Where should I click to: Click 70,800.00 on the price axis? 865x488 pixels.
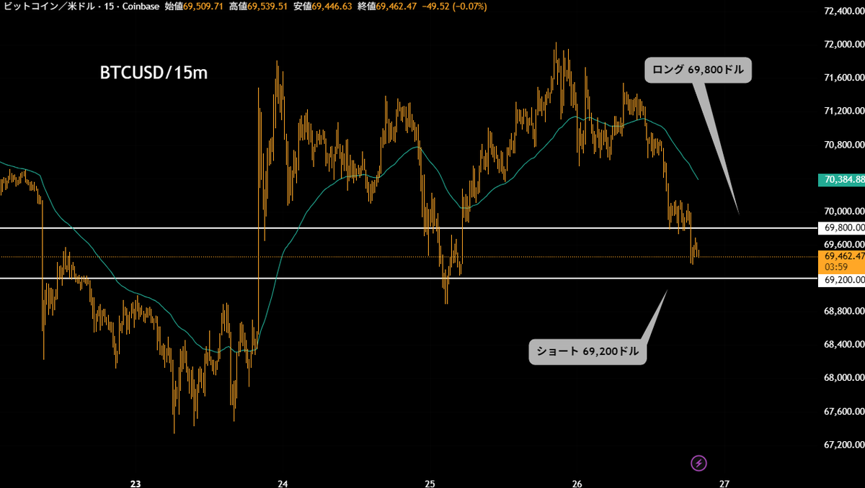click(x=843, y=145)
